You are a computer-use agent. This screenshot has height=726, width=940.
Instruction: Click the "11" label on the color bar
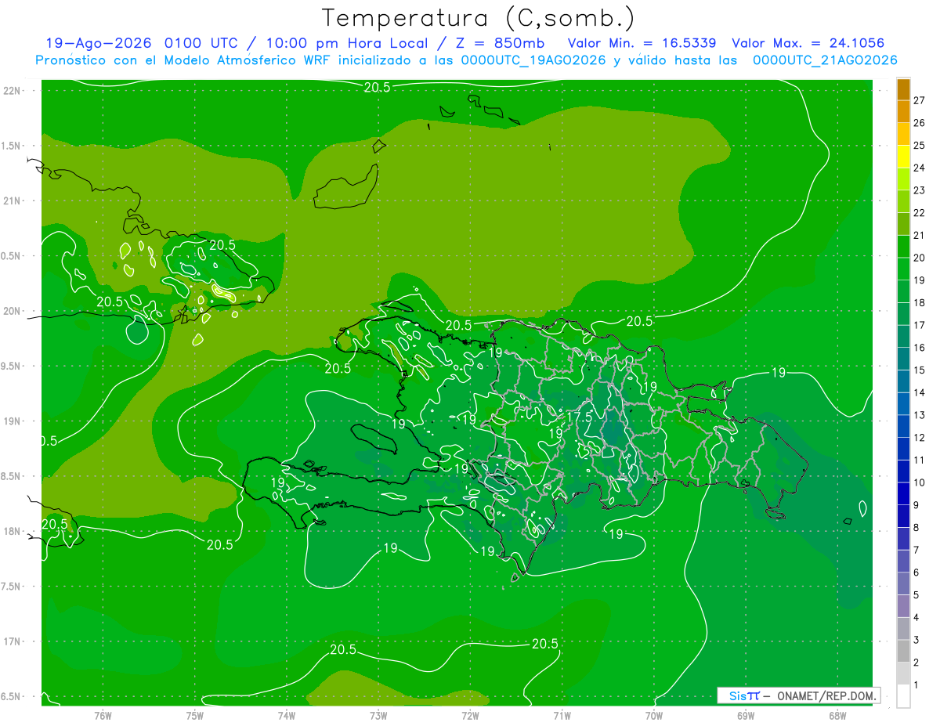point(920,461)
